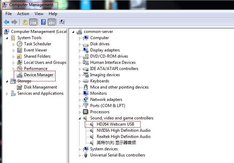Expand the Task Scheduler node
The width and height of the screenshot is (234, 163).
point(13,44)
